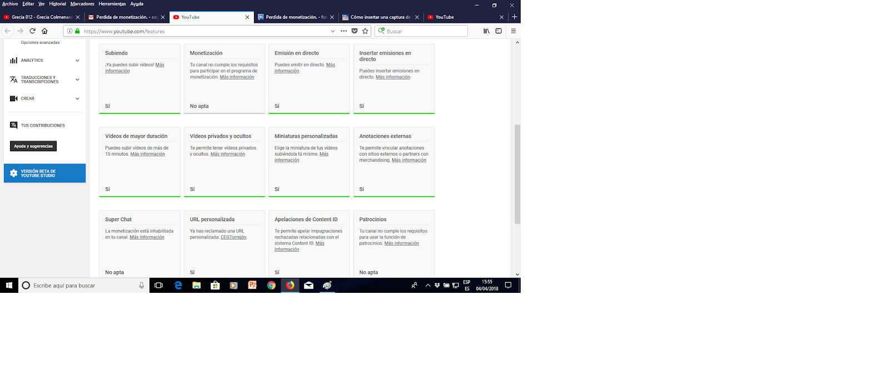
Task: Open TUS CONTRIBUCIONES in the sidebar
Action: point(43,126)
